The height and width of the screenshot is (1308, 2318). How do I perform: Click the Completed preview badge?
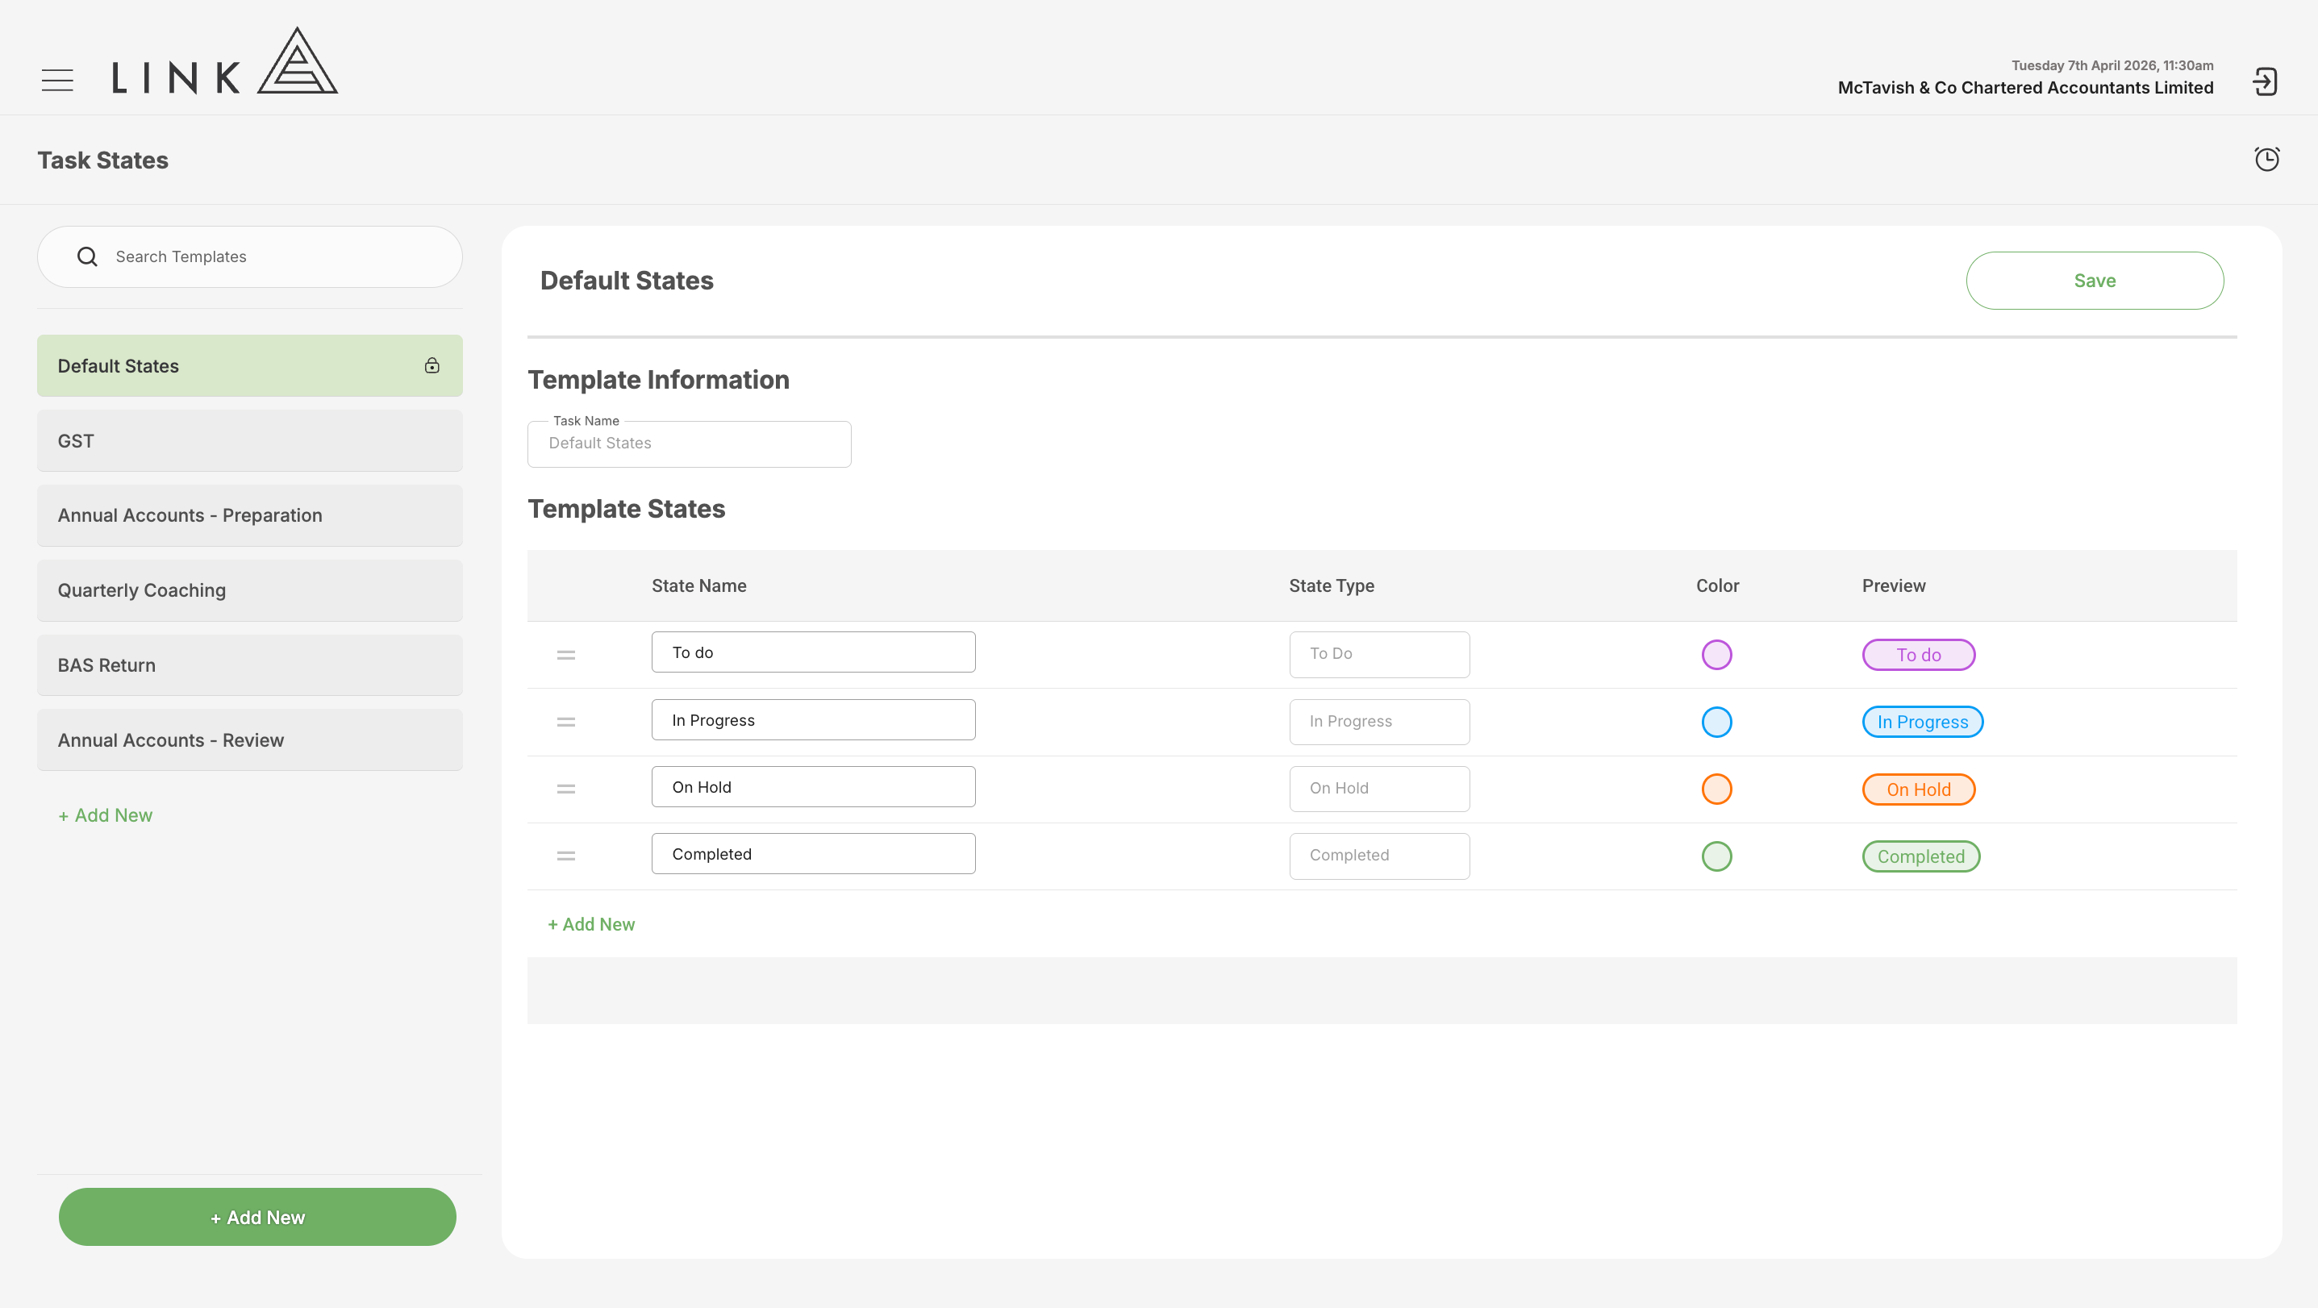(x=1921, y=856)
